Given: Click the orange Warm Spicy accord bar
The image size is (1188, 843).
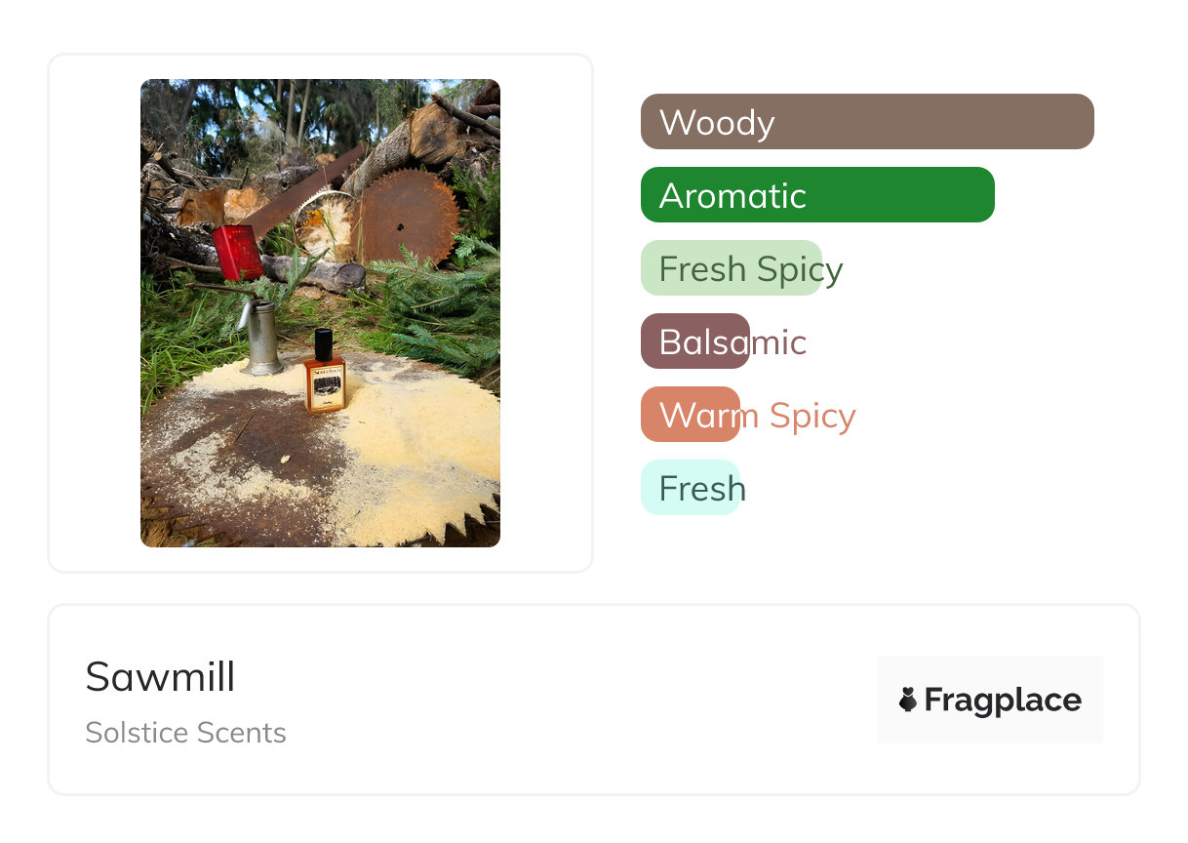Looking at the screenshot, I should point(690,415).
